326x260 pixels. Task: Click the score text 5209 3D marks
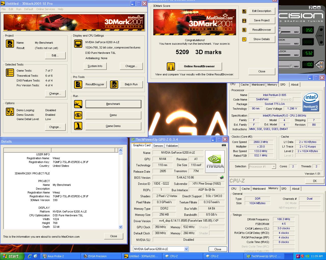[199, 52]
